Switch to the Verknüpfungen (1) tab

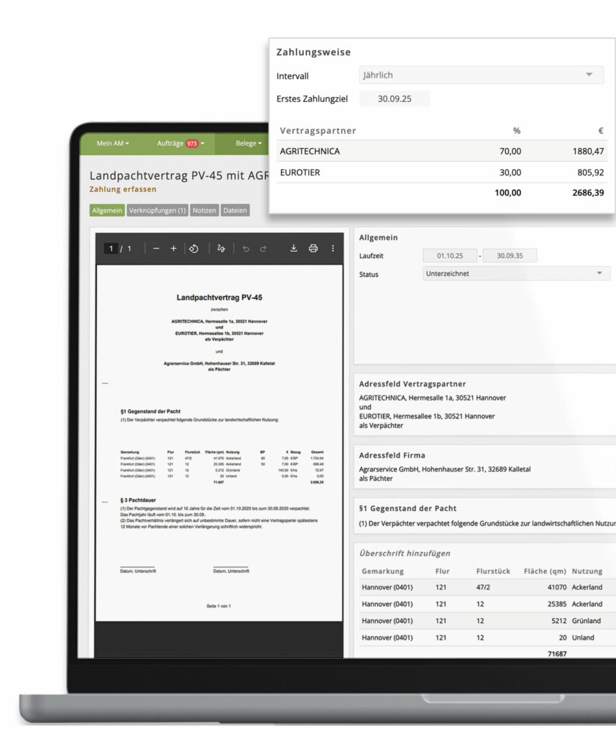coord(157,211)
